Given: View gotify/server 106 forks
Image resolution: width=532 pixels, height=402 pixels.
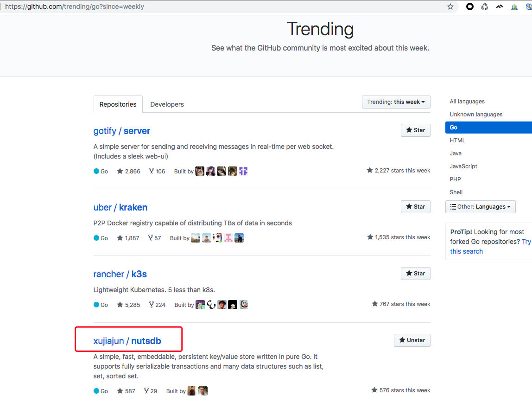Looking at the screenshot, I should [157, 171].
